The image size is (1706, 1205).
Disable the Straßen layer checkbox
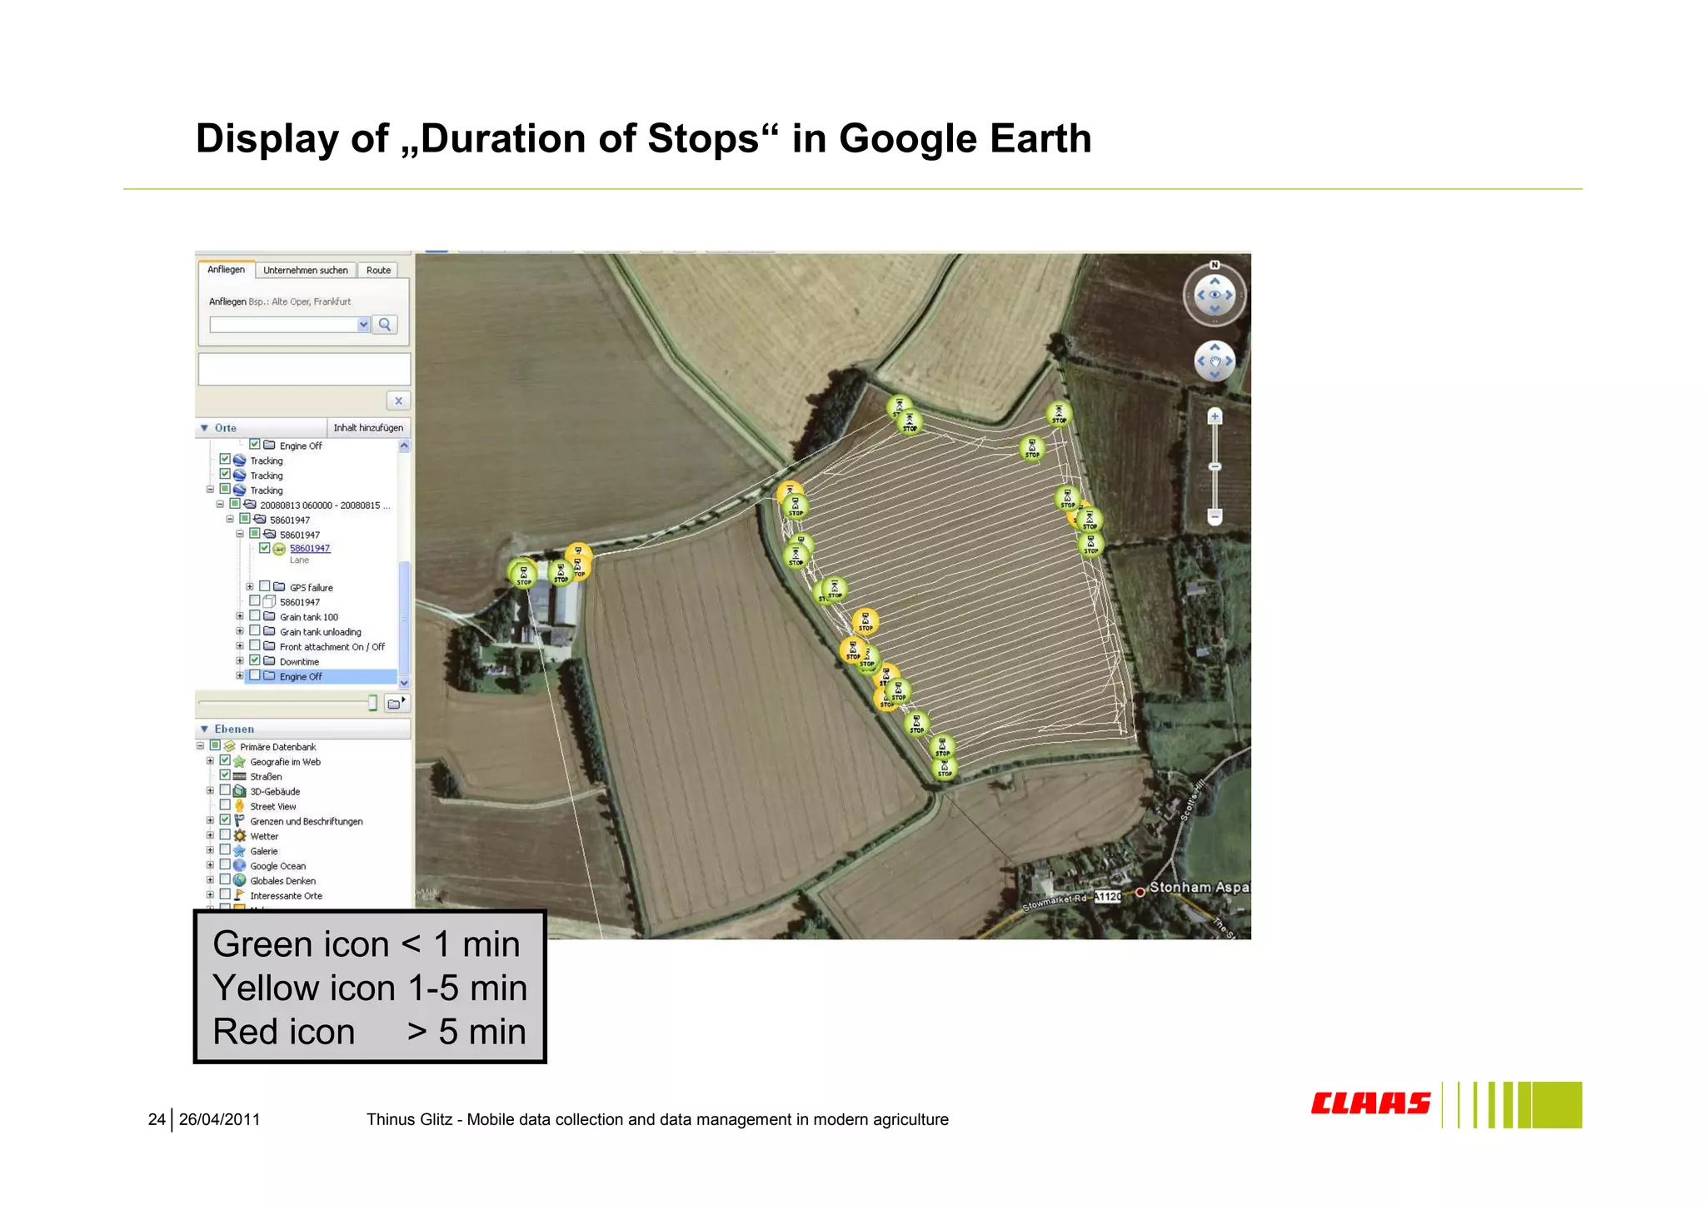(225, 775)
